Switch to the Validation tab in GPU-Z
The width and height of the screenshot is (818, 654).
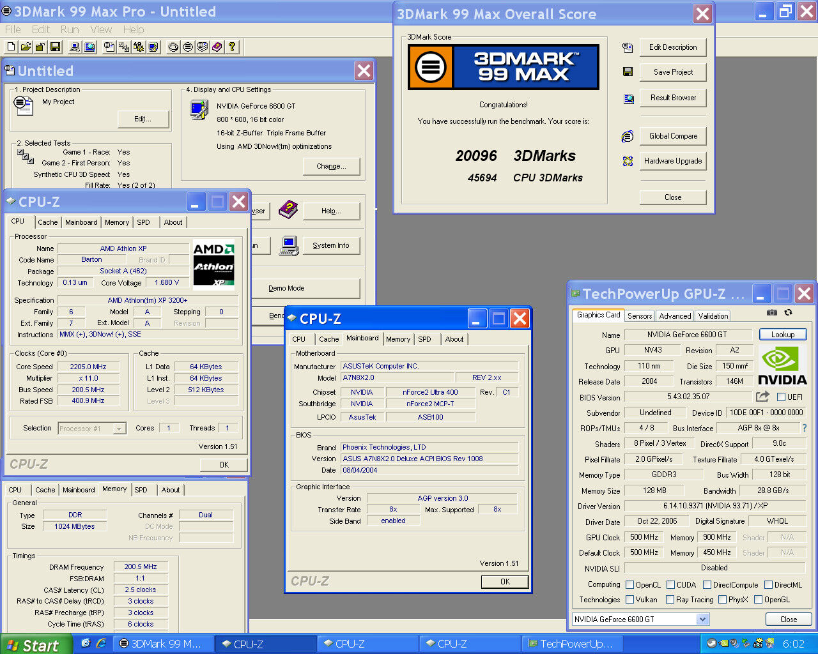point(713,316)
